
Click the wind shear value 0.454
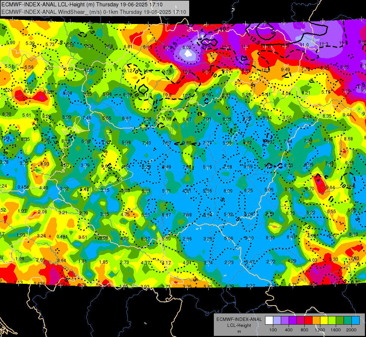pyautogui.click(x=23, y=187)
